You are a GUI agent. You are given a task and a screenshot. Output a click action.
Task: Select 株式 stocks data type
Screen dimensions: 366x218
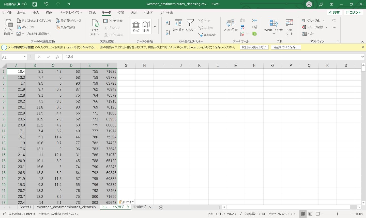(x=136, y=27)
